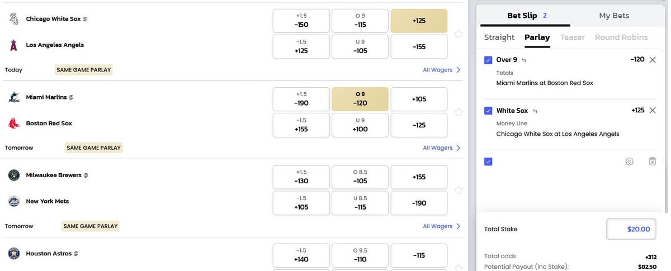This screenshot has height=271, width=671.
Task: Click the Miami Marlins team logo
Action: point(14,97)
